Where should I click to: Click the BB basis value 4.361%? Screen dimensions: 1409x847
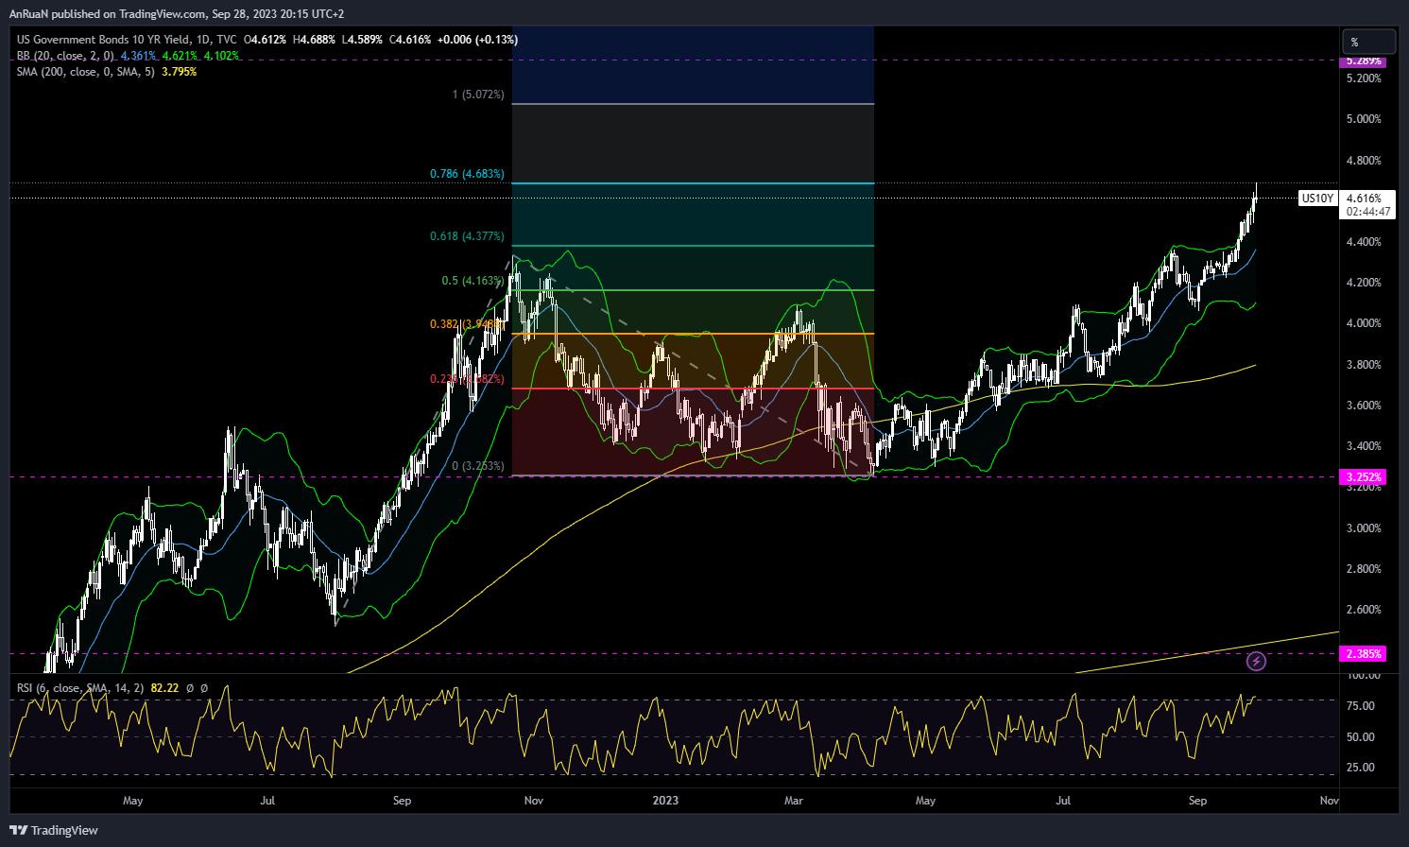(x=138, y=56)
